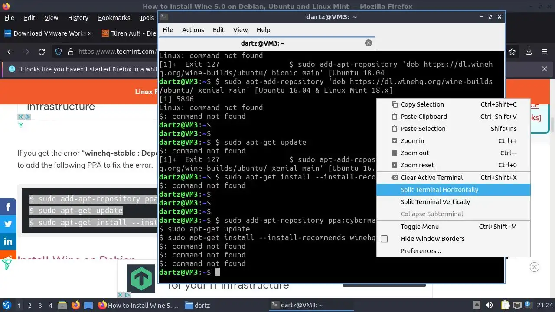Choose Split Terminal Horizontally
The width and height of the screenshot is (555, 312).
(x=453, y=190)
